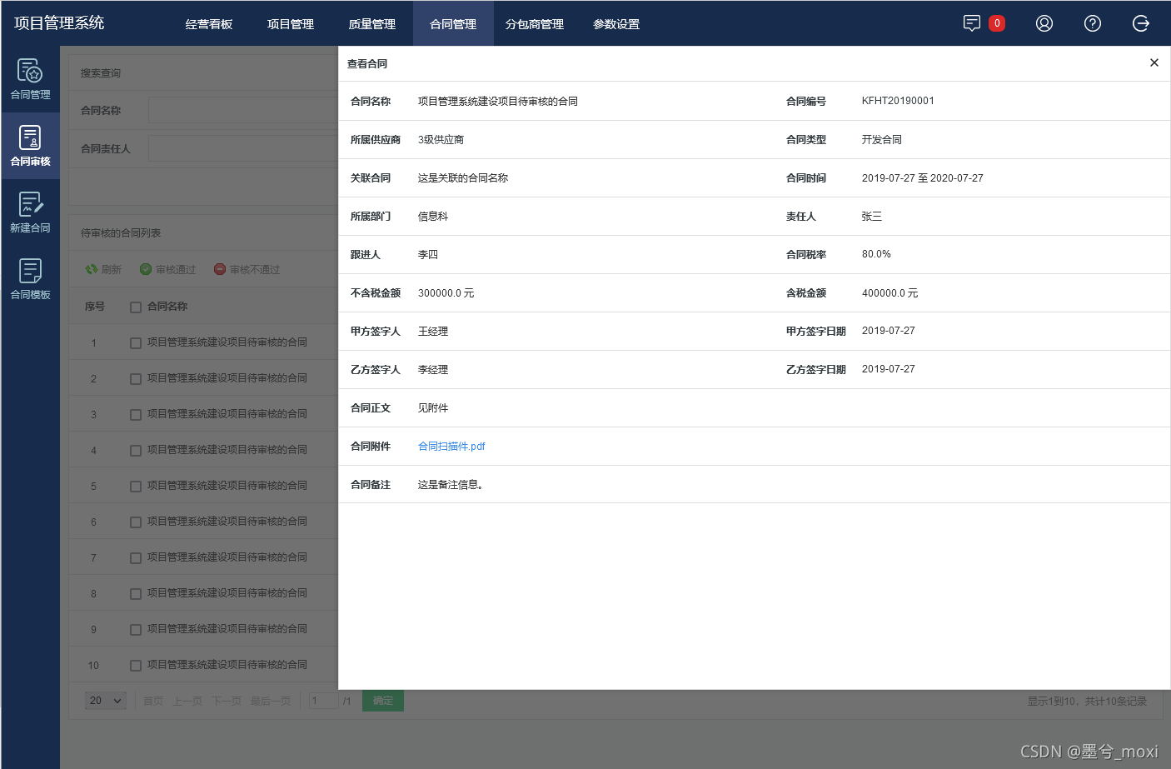1171x769 pixels.
Task: Click the help question mark icon
Action: coord(1093,23)
